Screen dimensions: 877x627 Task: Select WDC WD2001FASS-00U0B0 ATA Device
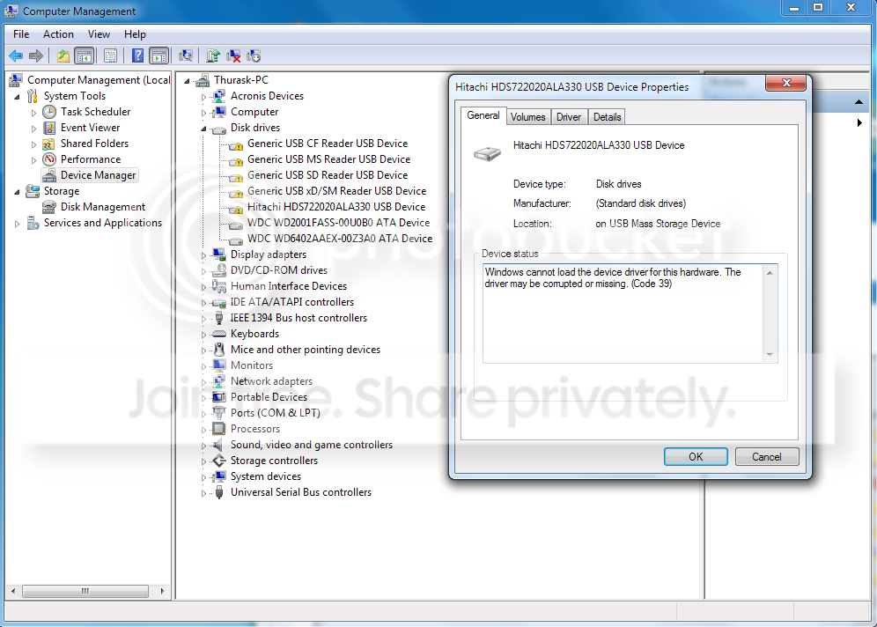338,223
